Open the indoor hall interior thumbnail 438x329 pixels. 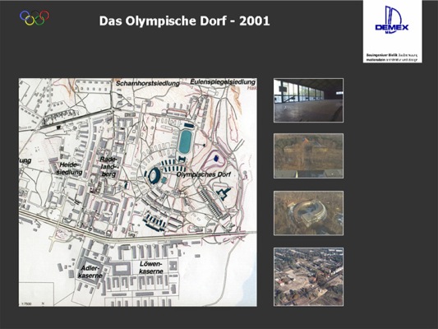coord(308,100)
